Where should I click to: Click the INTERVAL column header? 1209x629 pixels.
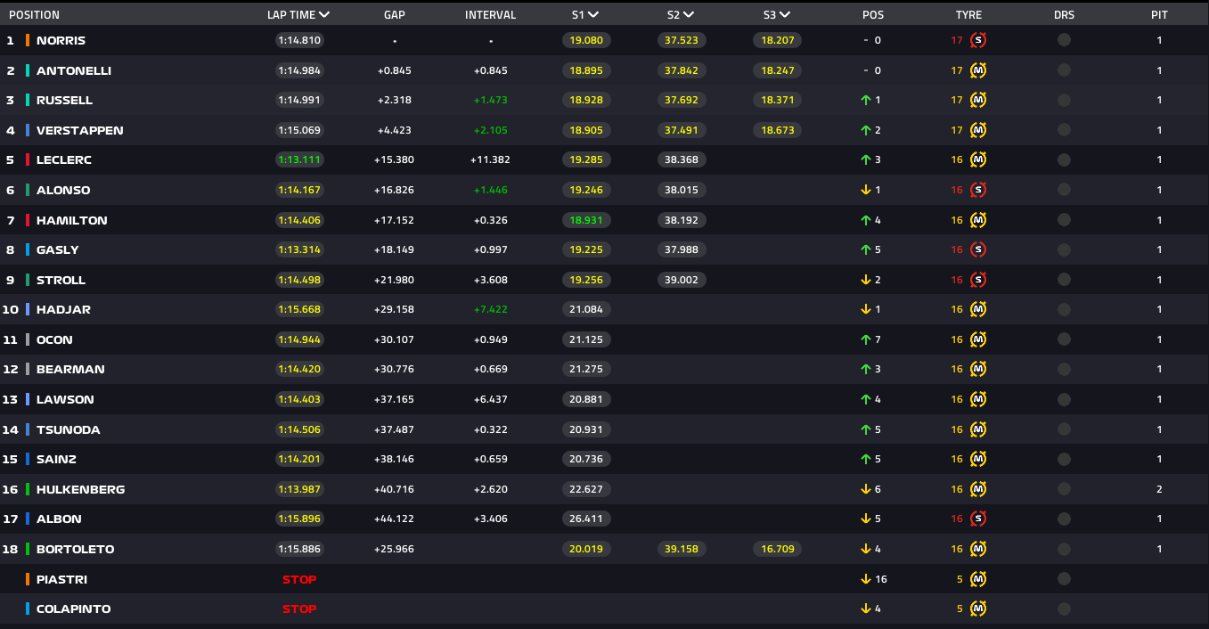point(490,15)
